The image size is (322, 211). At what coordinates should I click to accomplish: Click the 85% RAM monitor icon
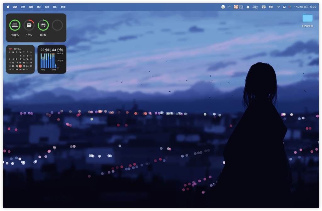tap(238, 7)
